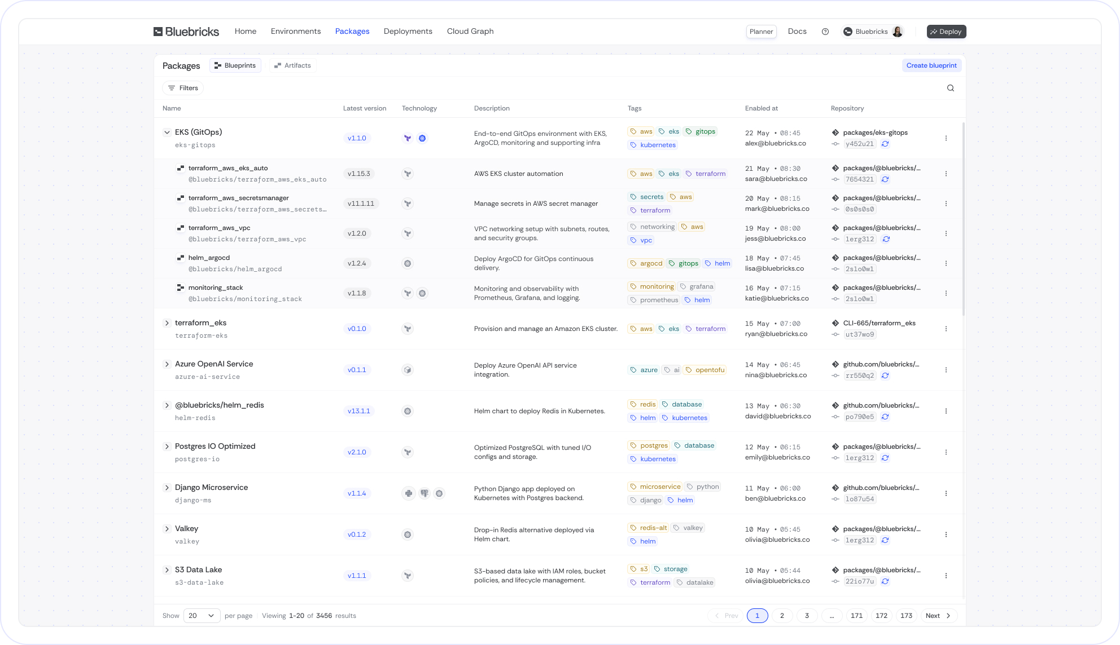Collapse the EKS (GitOps) package row
1120x645 pixels.
(167, 132)
